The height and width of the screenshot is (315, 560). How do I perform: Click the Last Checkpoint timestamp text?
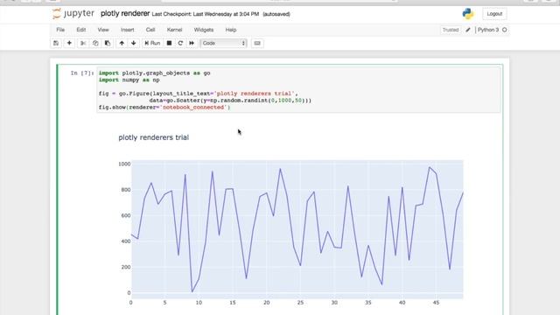coord(206,14)
